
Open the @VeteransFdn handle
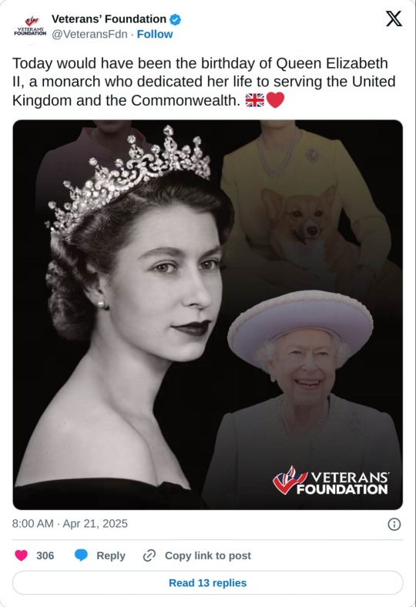pyautogui.click(x=89, y=34)
